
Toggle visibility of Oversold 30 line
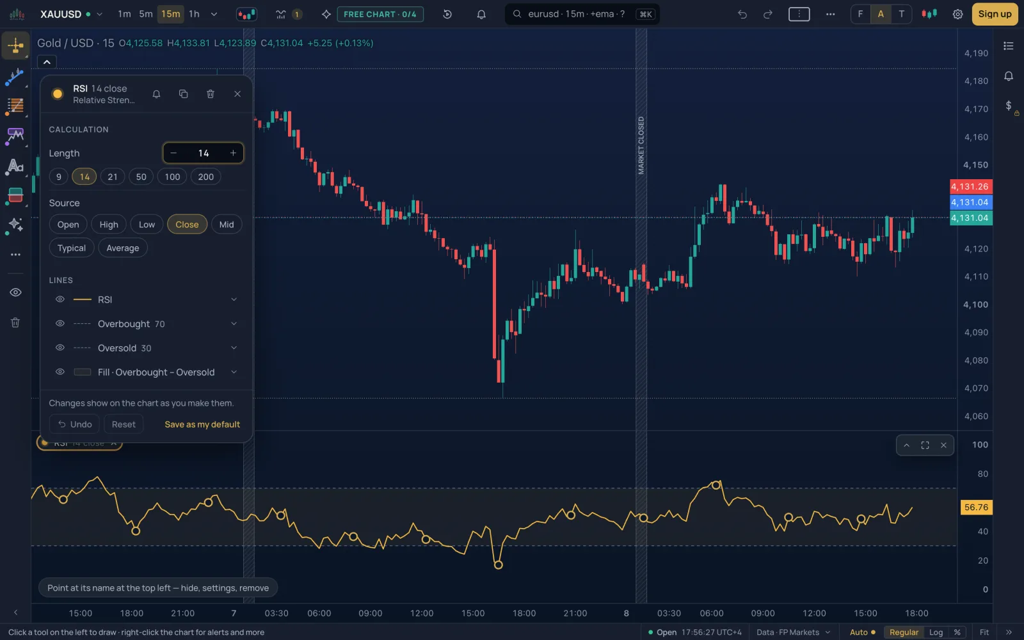pyautogui.click(x=60, y=348)
